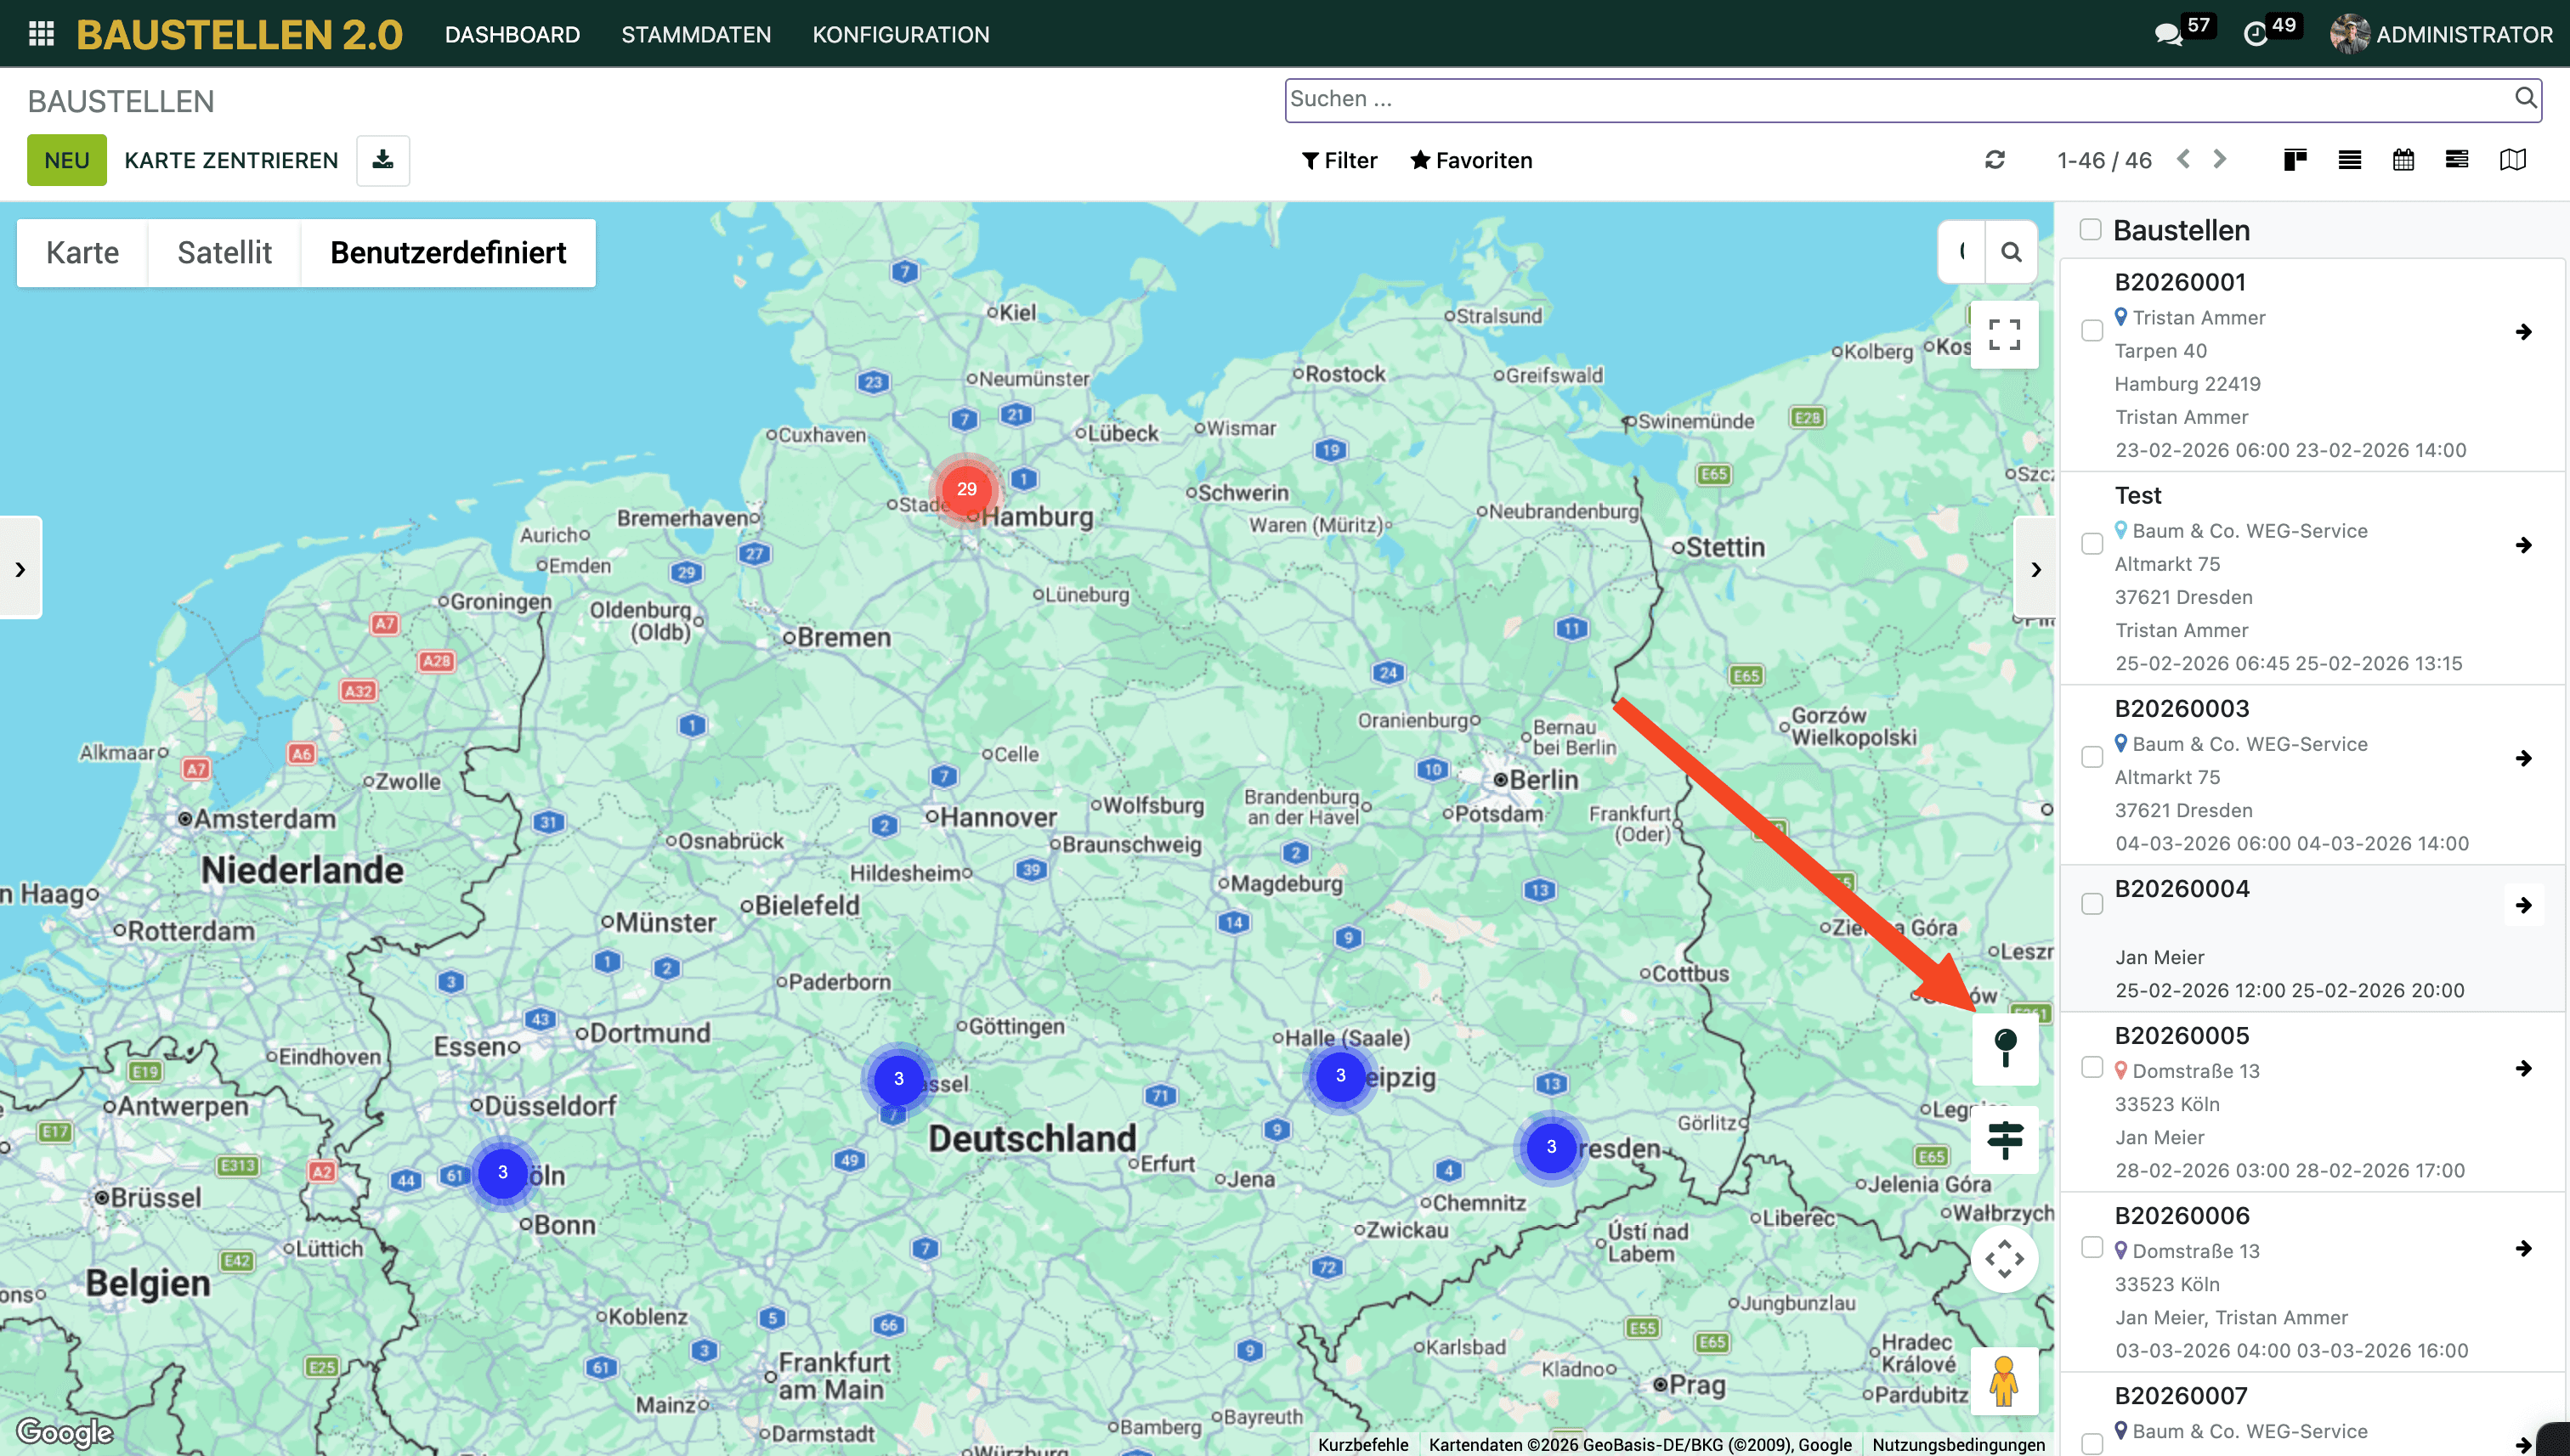Click Karte zentrieren button
The image size is (2570, 1456).
tap(231, 160)
